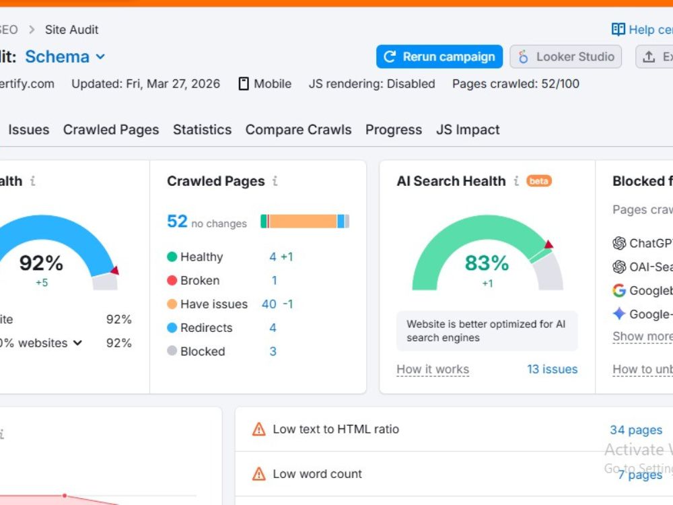Click 'JS rendering: Disabled' text

(x=371, y=83)
